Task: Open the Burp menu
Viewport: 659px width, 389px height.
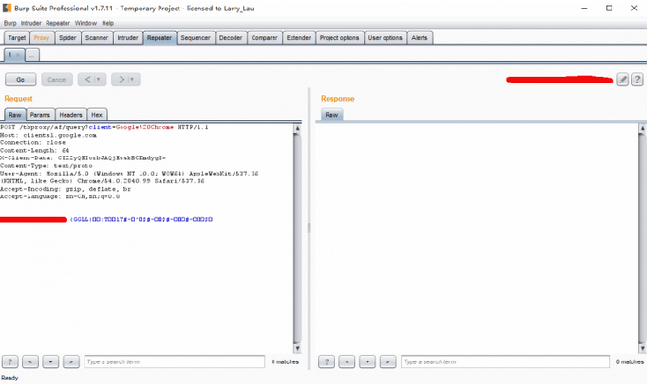Action: click(10, 23)
